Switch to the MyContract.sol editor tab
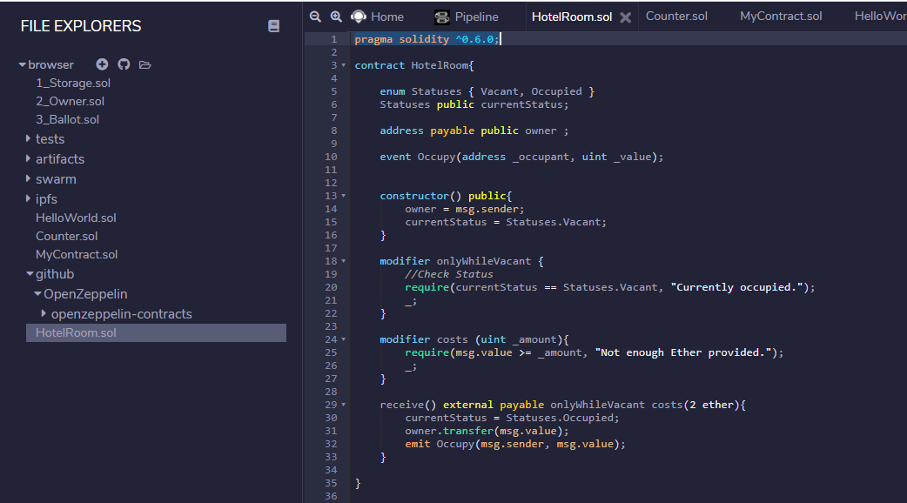Screen dimensions: 907x503 tap(780, 17)
